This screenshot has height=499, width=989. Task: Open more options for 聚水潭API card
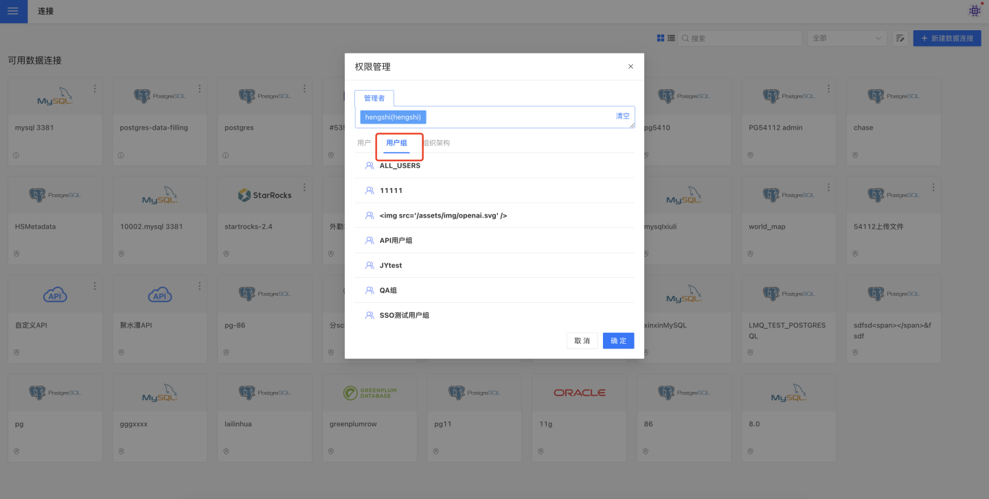[x=200, y=286]
